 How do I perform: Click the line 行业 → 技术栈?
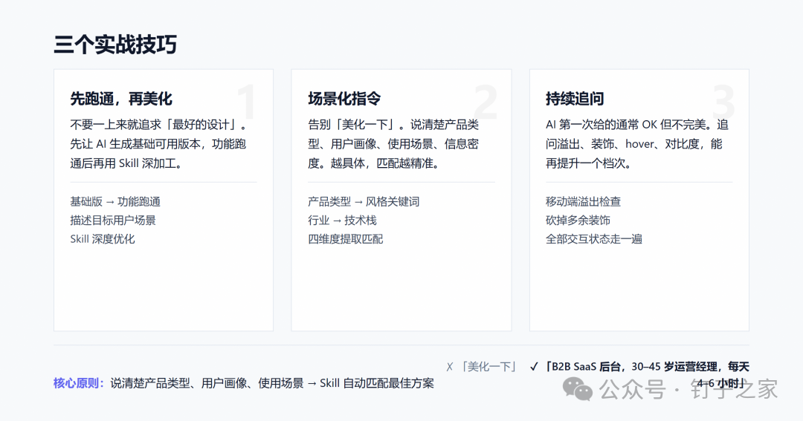[342, 221]
